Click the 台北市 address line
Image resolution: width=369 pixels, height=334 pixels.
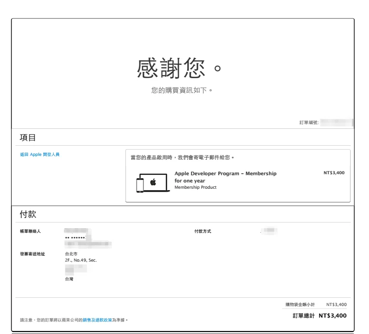pyautogui.click(x=71, y=254)
